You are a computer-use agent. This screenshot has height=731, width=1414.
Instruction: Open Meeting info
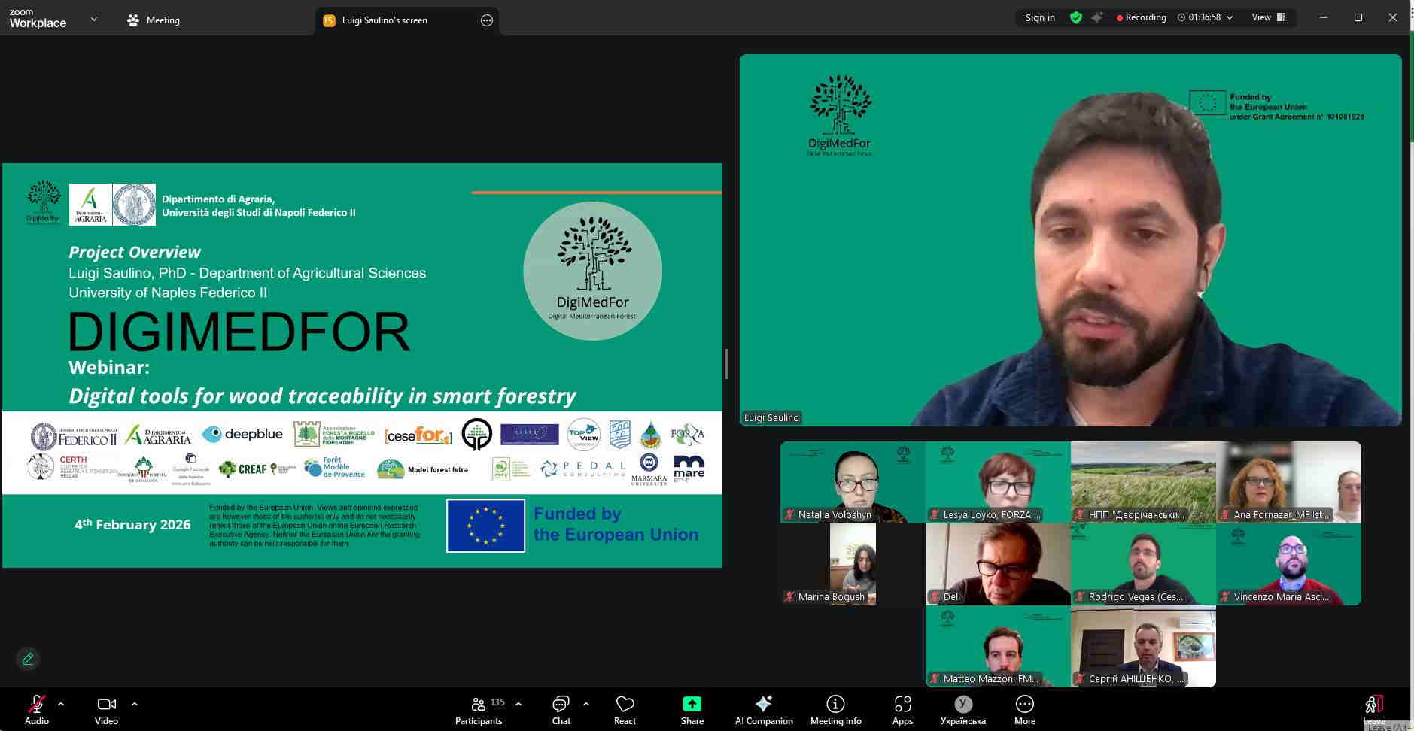pos(835,709)
